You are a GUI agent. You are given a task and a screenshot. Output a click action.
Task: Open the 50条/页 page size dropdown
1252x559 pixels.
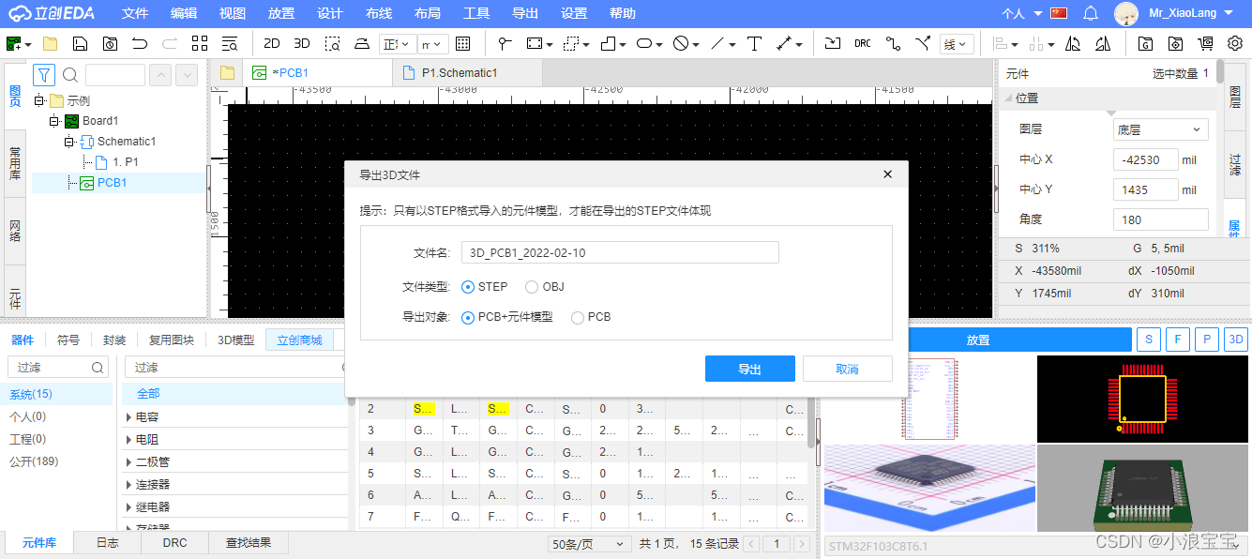pyautogui.click(x=589, y=544)
